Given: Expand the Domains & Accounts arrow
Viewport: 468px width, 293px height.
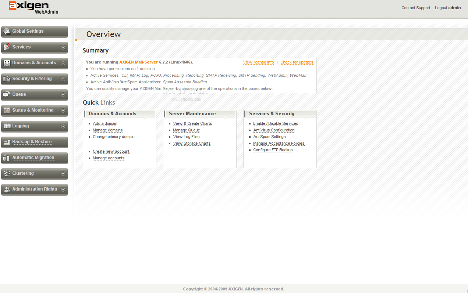Looking at the screenshot, I should click(63, 63).
